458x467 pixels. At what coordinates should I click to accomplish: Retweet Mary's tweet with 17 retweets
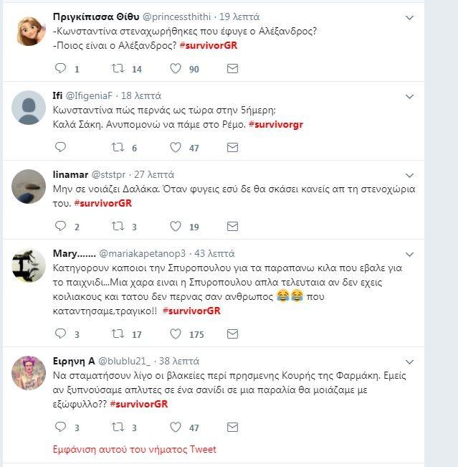118,334
